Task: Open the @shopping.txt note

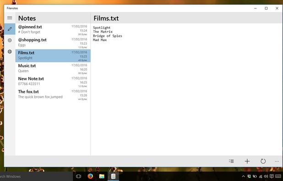Action: coord(53,43)
